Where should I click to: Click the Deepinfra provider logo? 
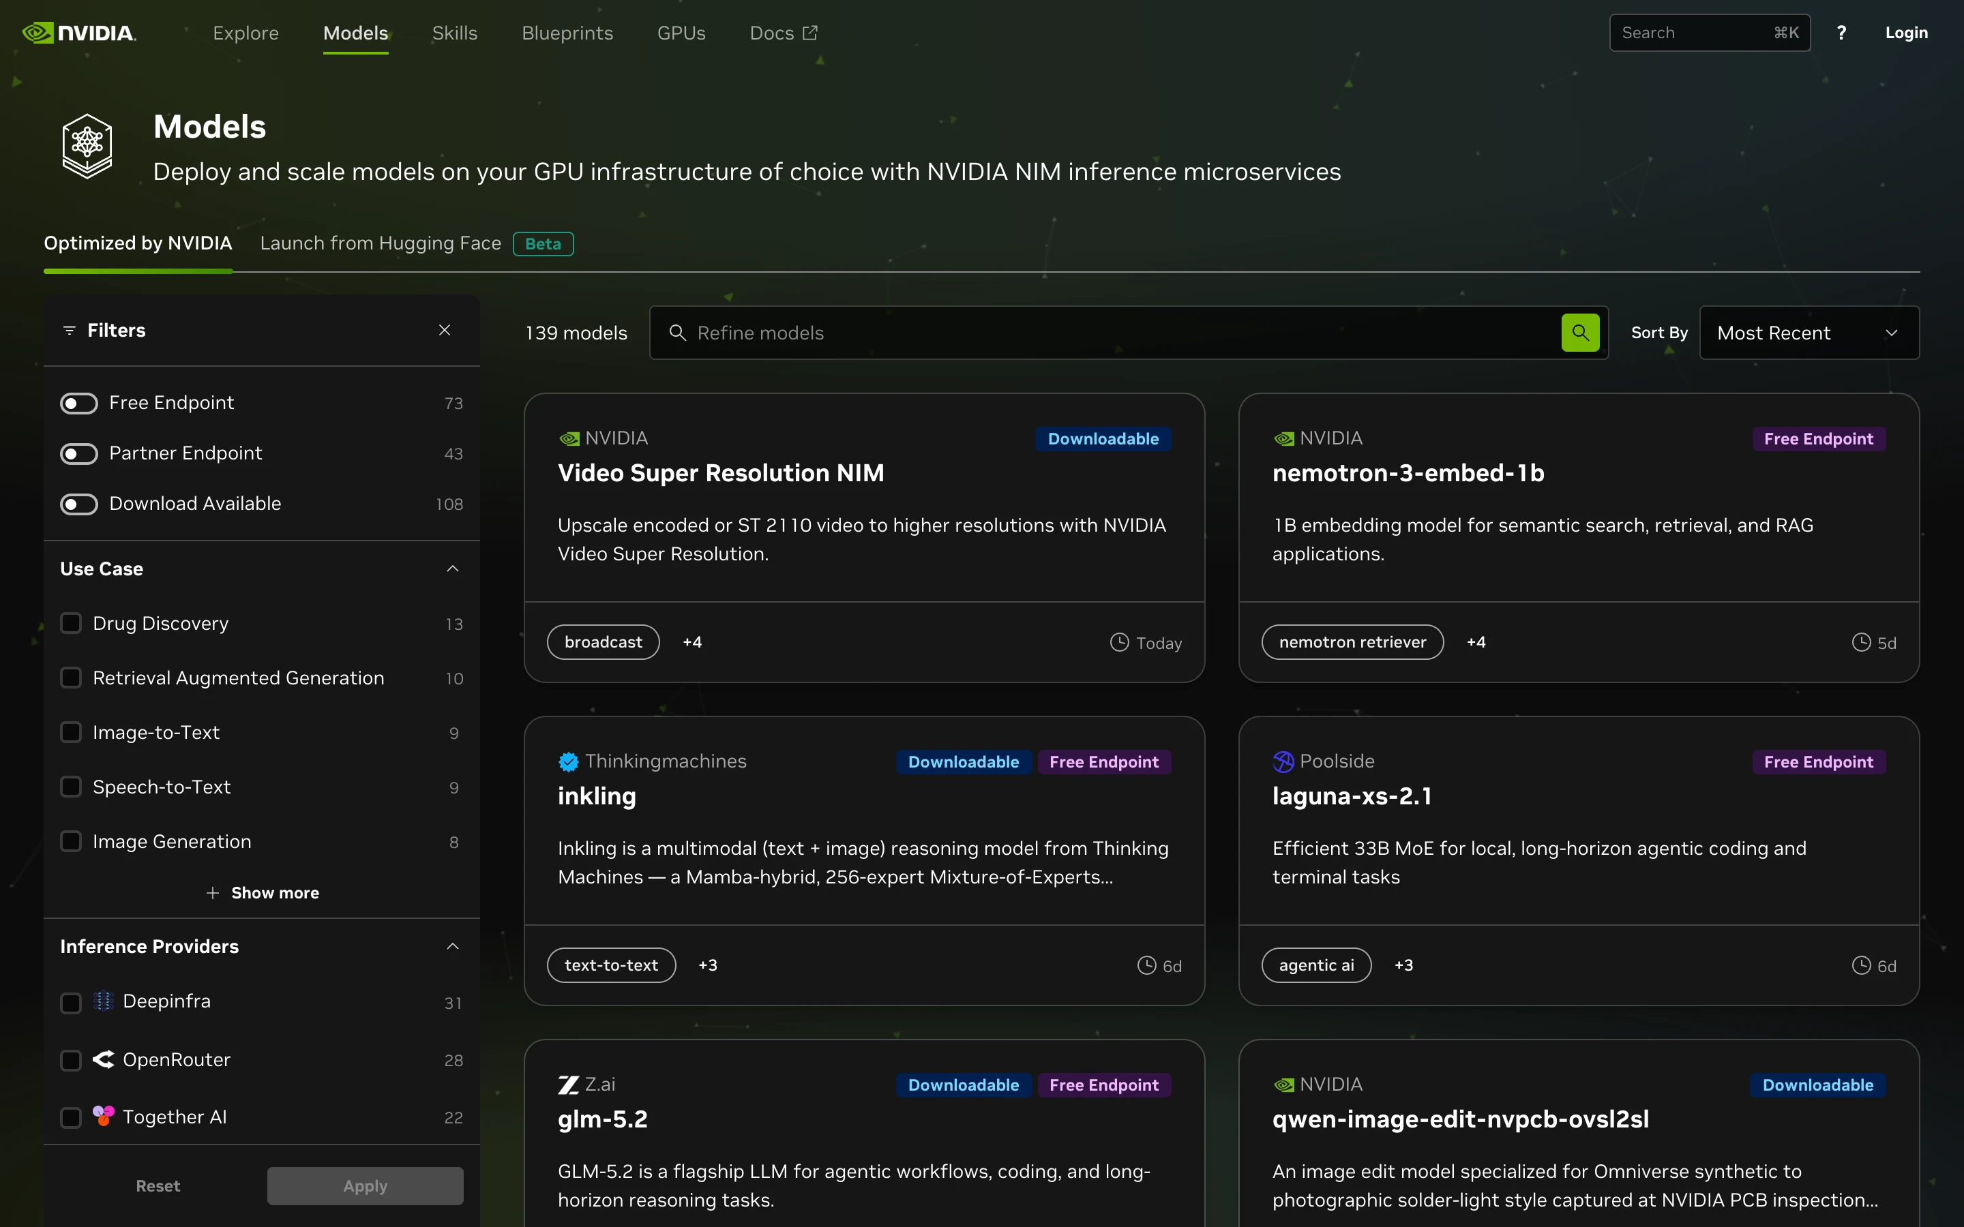coord(103,1001)
